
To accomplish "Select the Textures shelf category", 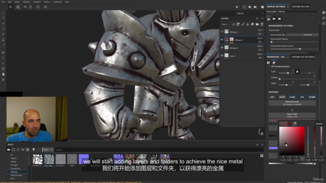I will pos(17,172).
